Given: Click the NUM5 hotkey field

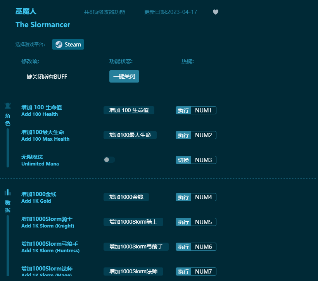Looking at the screenshot, I should pyautogui.click(x=204, y=222).
